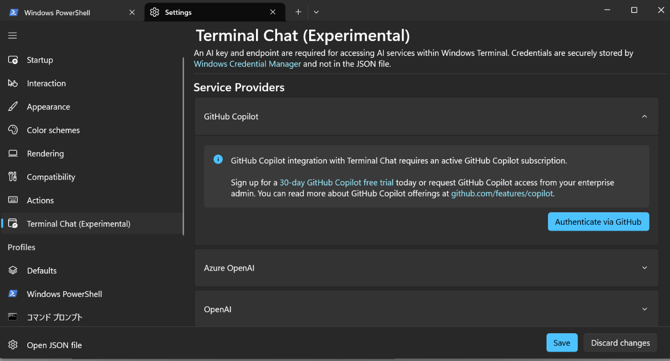Click the Service Providers heading

point(239,88)
